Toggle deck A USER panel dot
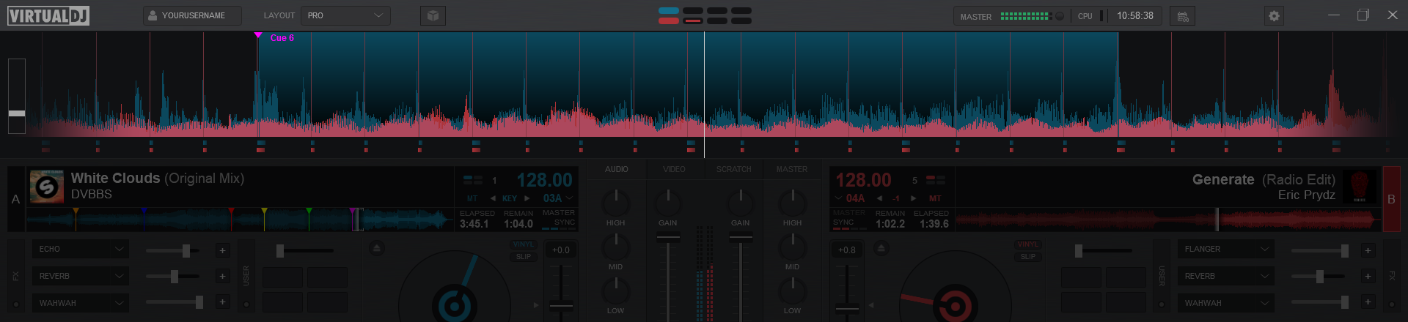1408x322 pixels. click(x=246, y=304)
